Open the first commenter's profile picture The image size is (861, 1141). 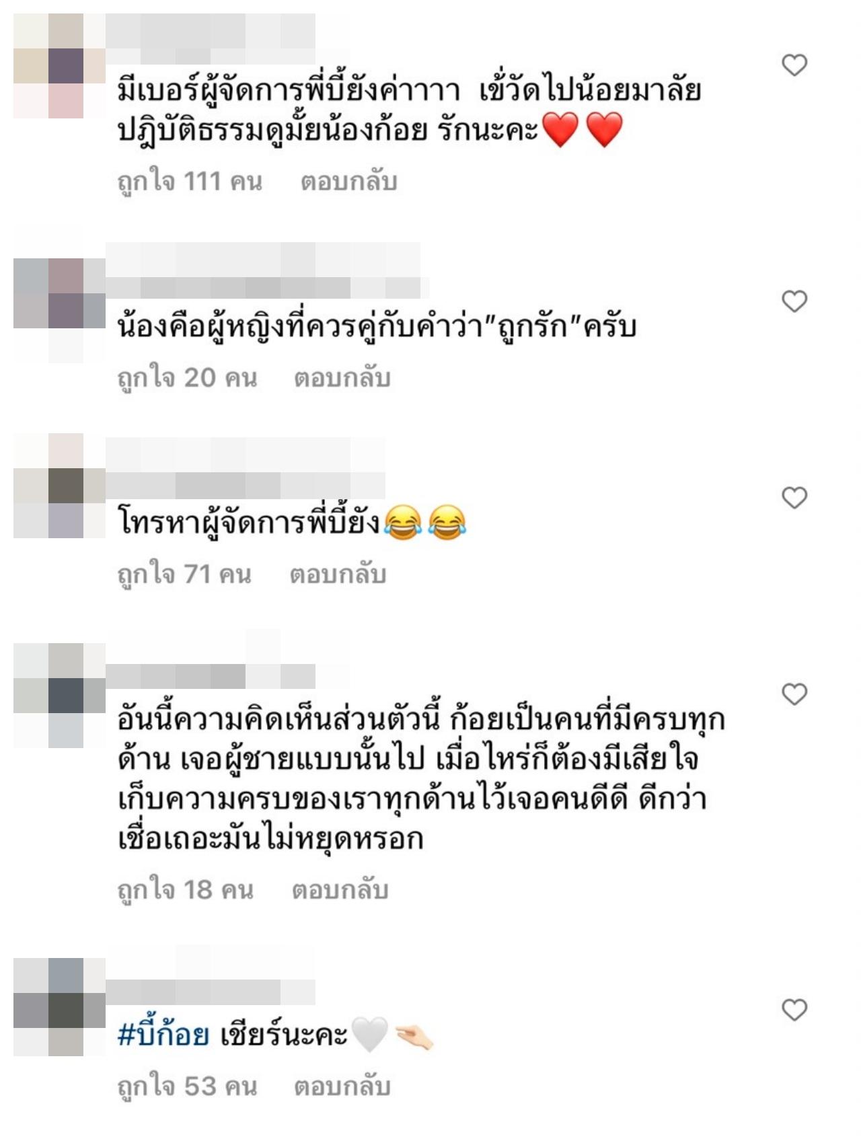[x=59, y=66]
